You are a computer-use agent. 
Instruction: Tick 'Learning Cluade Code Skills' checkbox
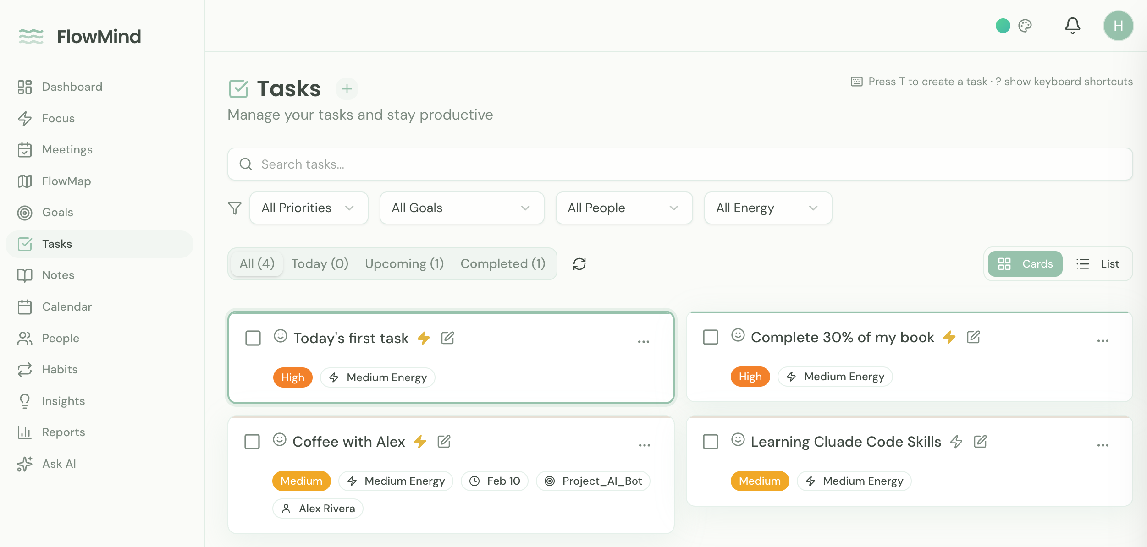coord(711,442)
